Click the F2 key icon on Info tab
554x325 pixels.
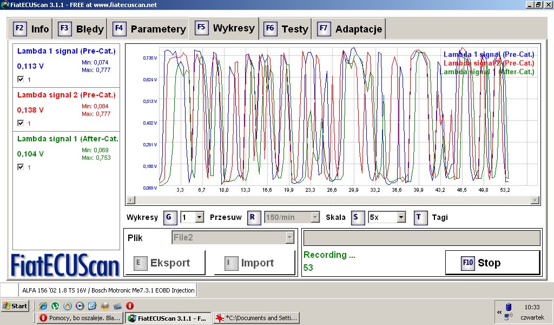click(x=20, y=29)
